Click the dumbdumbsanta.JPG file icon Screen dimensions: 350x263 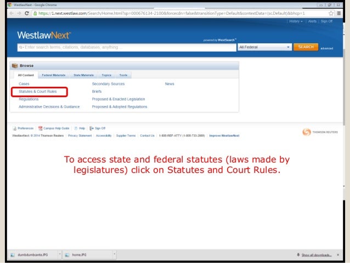13,255
